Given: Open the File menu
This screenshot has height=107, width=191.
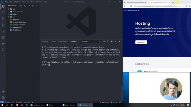Looking at the screenshot, I should (x=7, y=2).
